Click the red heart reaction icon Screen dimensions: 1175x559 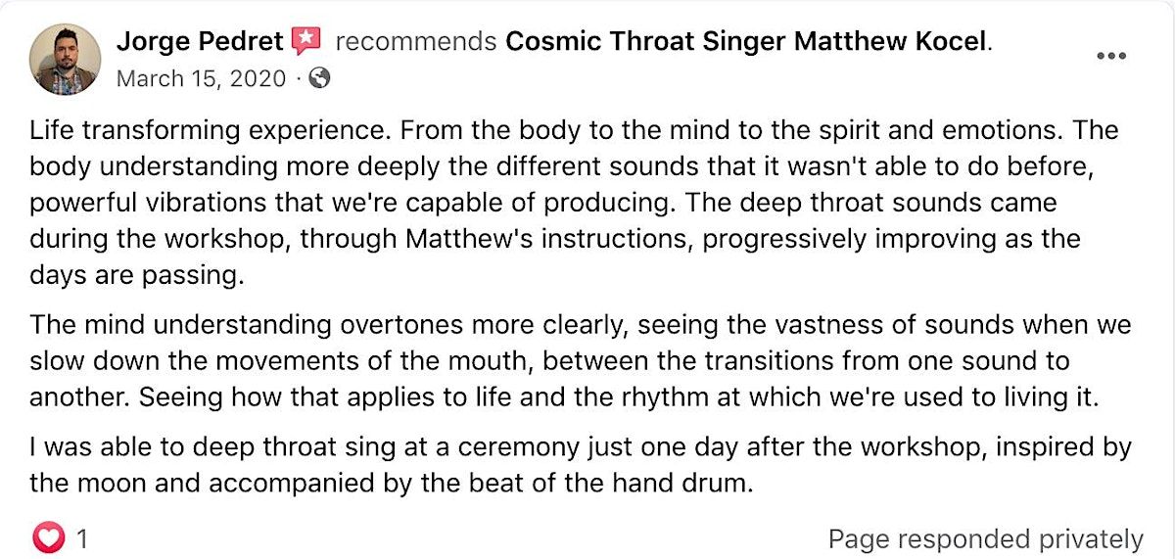[x=48, y=537]
